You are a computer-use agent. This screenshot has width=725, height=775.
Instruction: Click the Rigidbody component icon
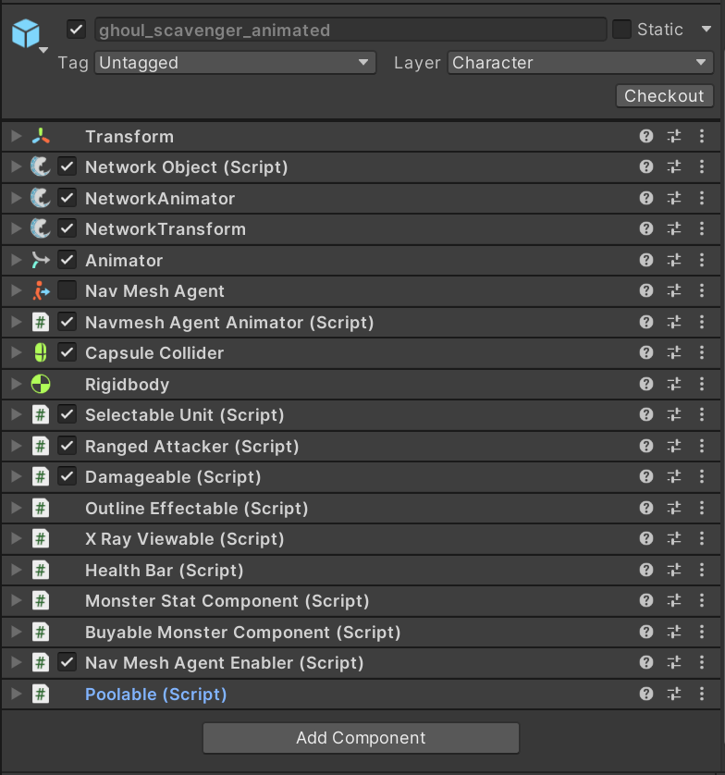(x=41, y=384)
